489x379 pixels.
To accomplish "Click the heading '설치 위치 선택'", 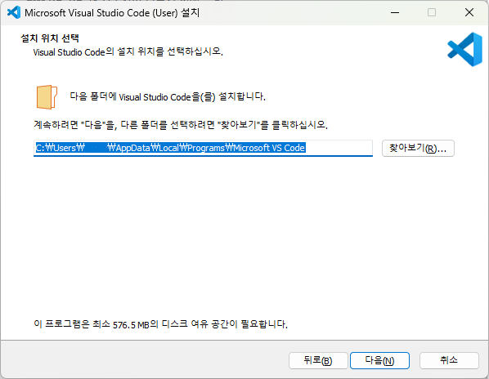I will (50, 38).
